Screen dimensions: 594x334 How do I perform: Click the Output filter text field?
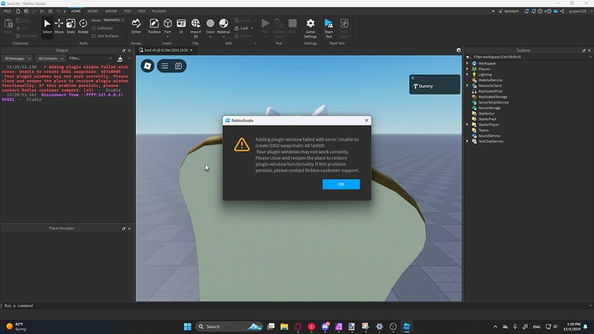90,59
